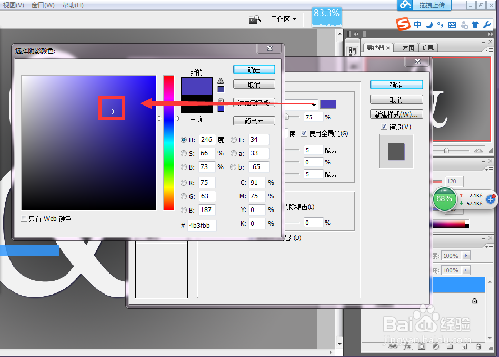
Task: Open the 帮助(H) menu
Action: [73, 5]
